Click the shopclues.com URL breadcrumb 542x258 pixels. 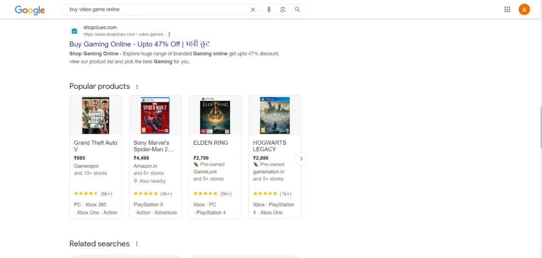(x=123, y=34)
